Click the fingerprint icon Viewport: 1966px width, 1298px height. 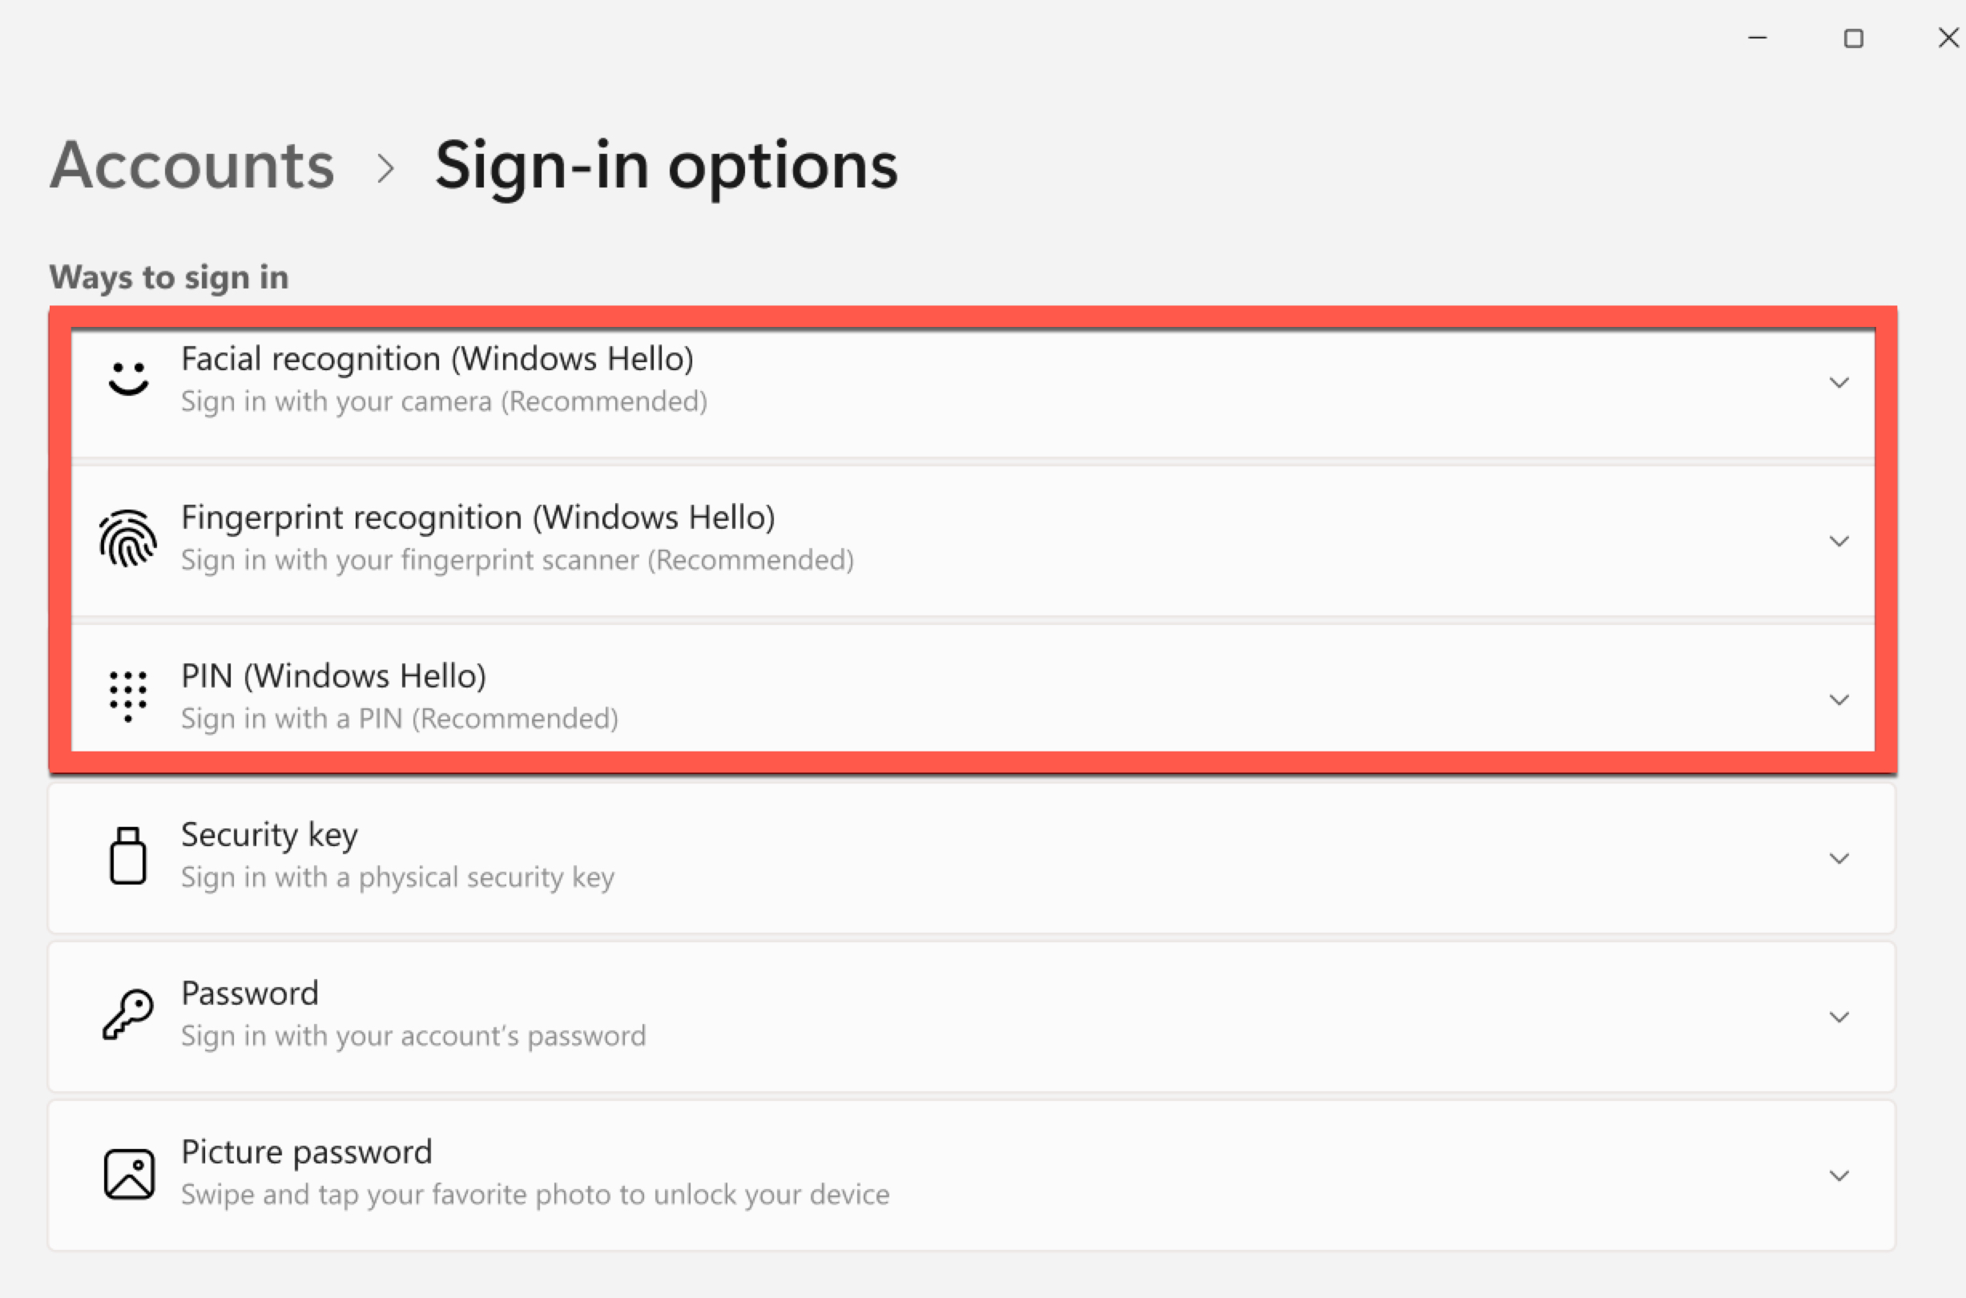click(x=127, y=538)
